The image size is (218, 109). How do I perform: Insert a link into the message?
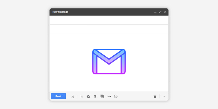[109, 96]
